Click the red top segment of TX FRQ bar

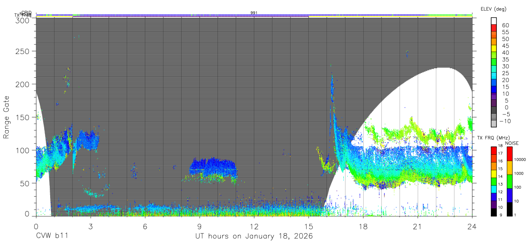(x=494, y=150)
